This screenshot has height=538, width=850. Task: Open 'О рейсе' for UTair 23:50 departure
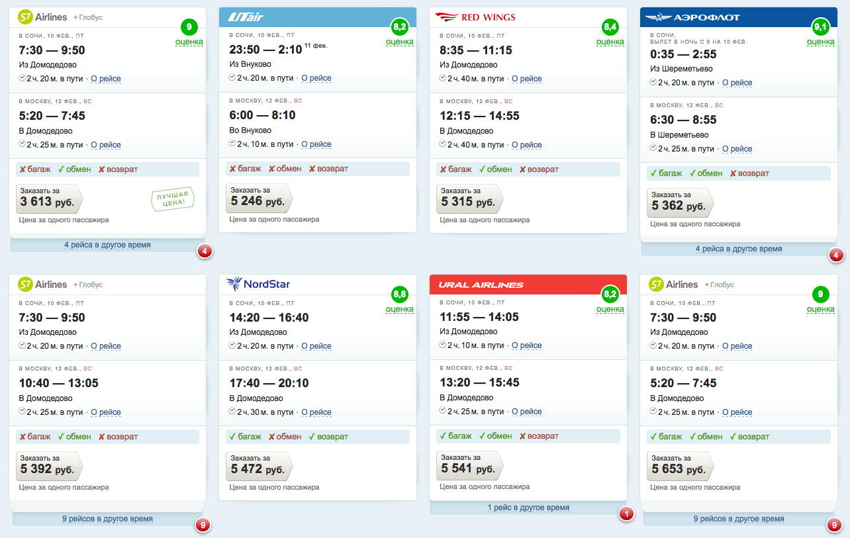(x=316, y=78)
